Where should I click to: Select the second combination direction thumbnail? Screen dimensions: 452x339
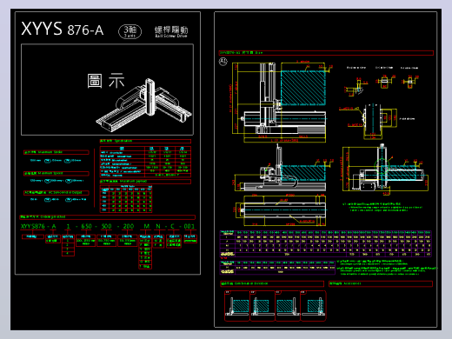(263, 306)
